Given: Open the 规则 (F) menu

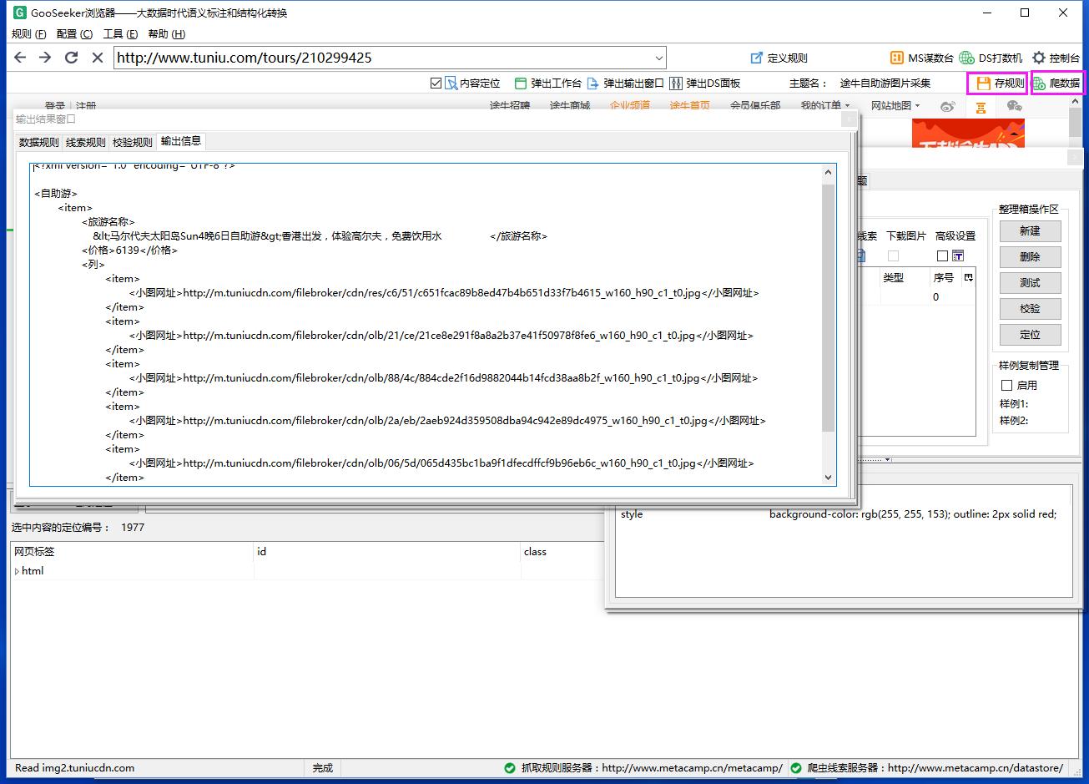Looking at the screenshot, I should tap(29, 34).
